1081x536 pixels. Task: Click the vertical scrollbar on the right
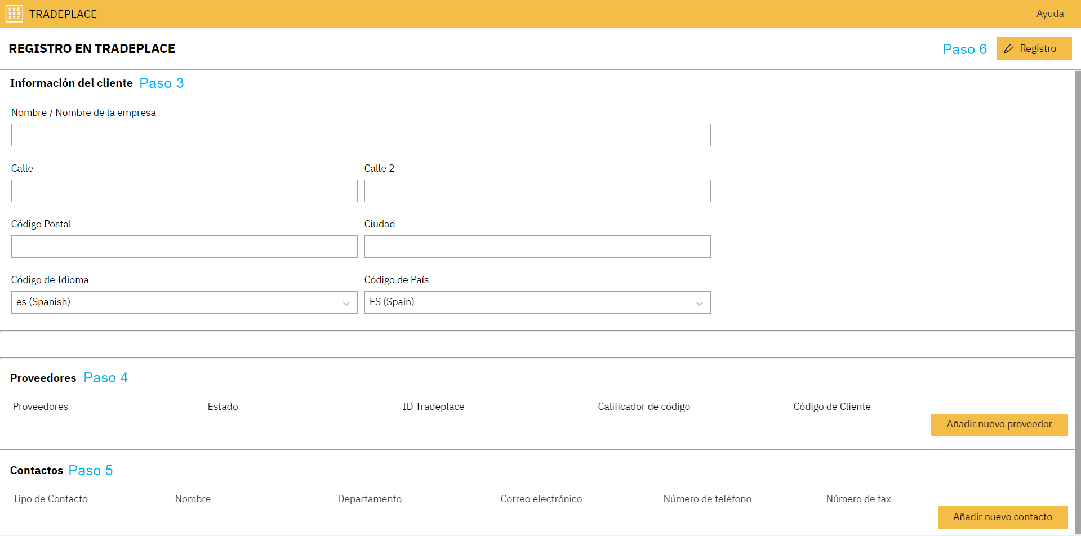1078,282
